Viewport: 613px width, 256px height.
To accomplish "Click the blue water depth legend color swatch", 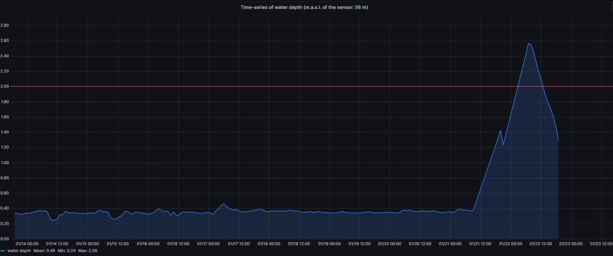I will [x=4, y=251].
